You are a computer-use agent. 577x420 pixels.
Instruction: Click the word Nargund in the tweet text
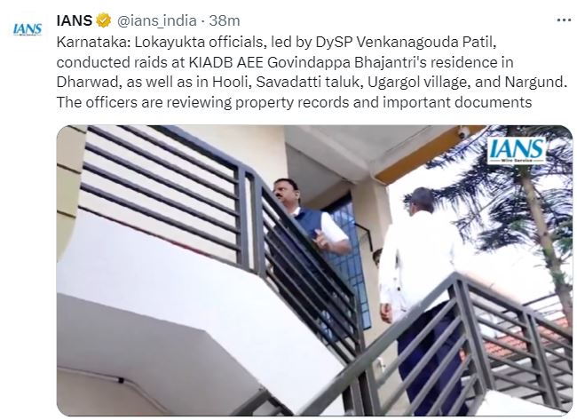pyautogui.click(x=535, y=82)
